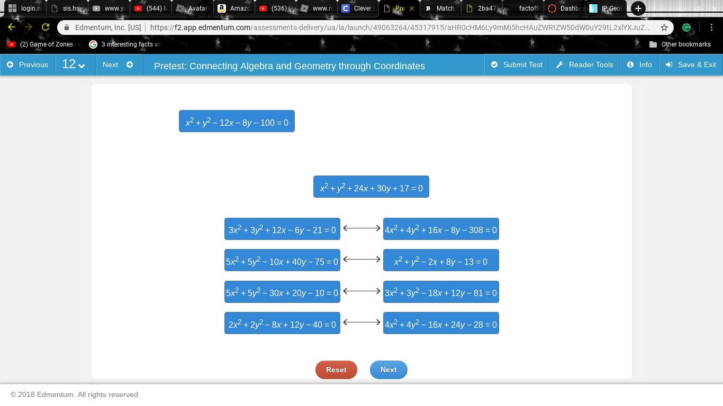This screenshot has height=406, width=723.
Task: Open the Game of Zones bookmark
Action: coord(42,44)
